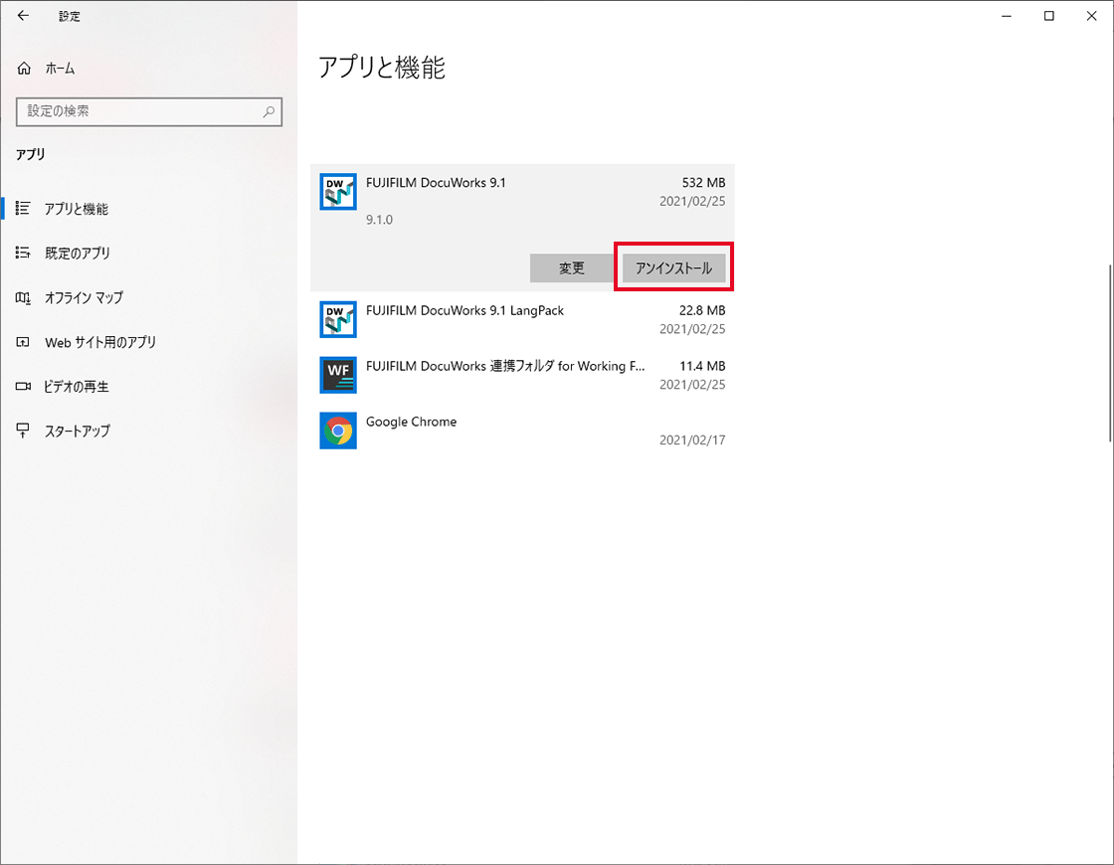Image resolution: width=1114 pixels, height=865 pixels.
Task: Click the FUJIFILM DocuWorks 9.1 title
Action: (x=436, y=183)
